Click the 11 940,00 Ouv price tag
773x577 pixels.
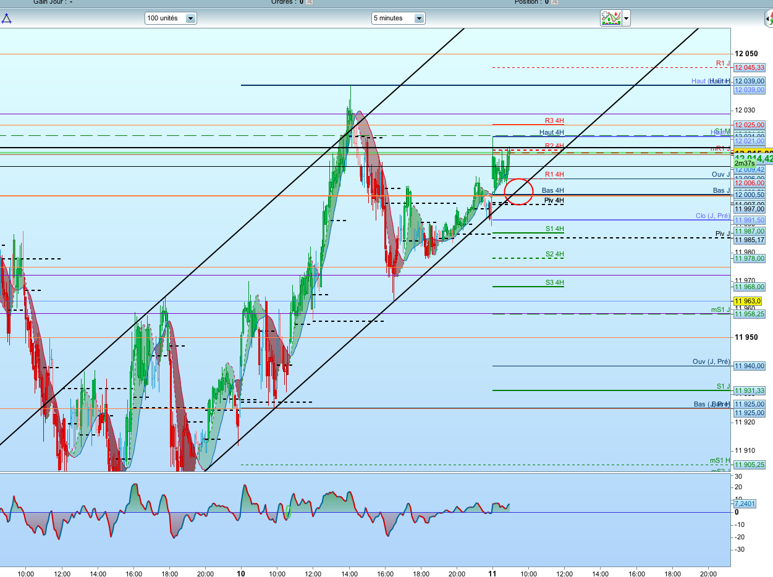click(749, 366)
